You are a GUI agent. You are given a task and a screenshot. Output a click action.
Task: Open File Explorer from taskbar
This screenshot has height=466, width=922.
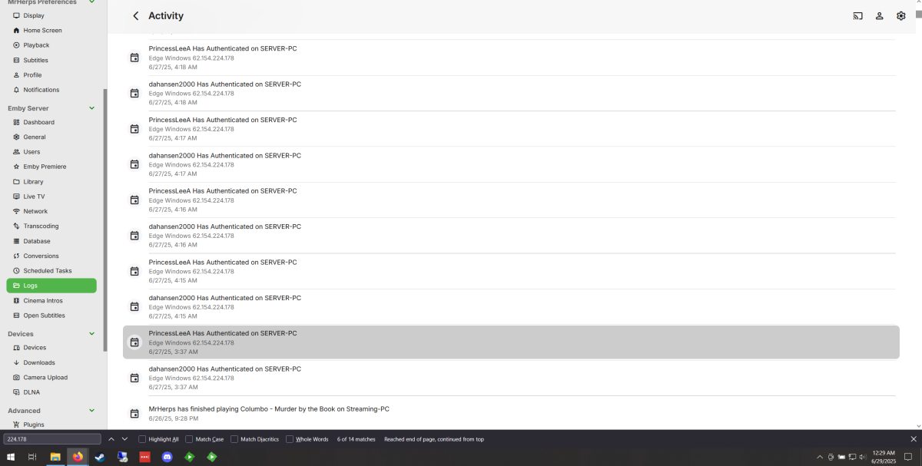point(55,457)
